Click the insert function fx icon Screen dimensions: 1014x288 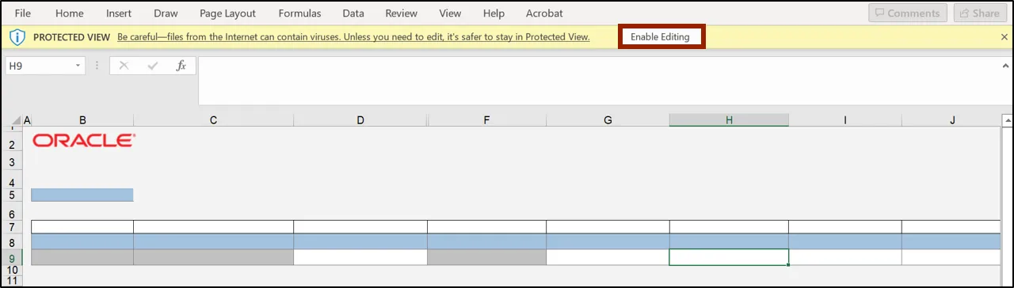pos(181,66)
